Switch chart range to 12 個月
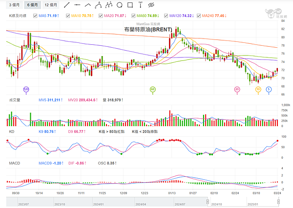This screenshot has width=293, height=208. 51,5
